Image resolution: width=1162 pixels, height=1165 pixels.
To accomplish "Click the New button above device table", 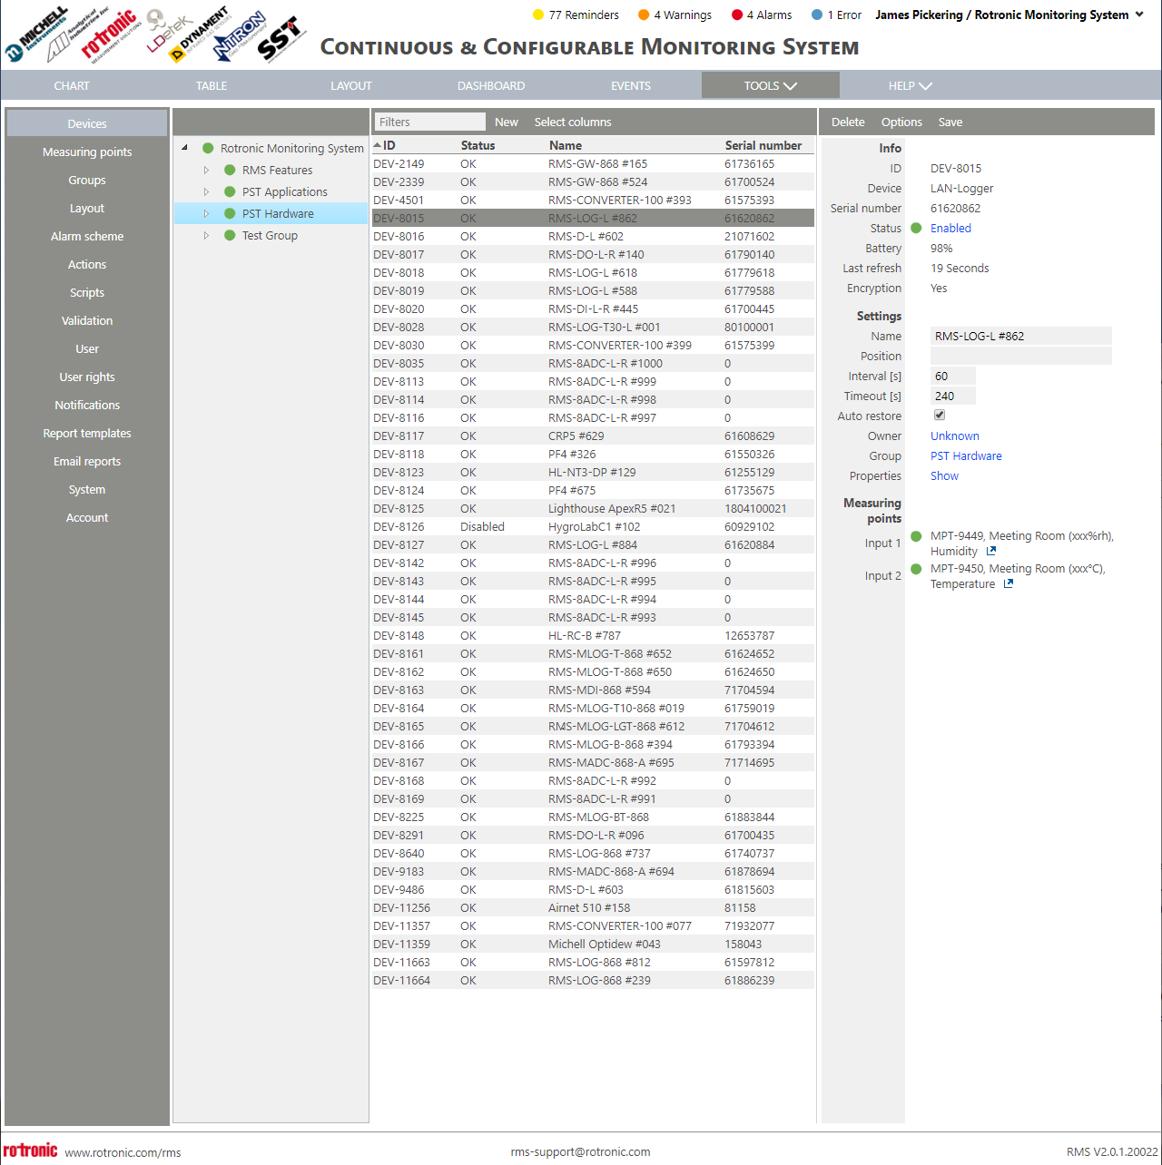I will [507, 122].
